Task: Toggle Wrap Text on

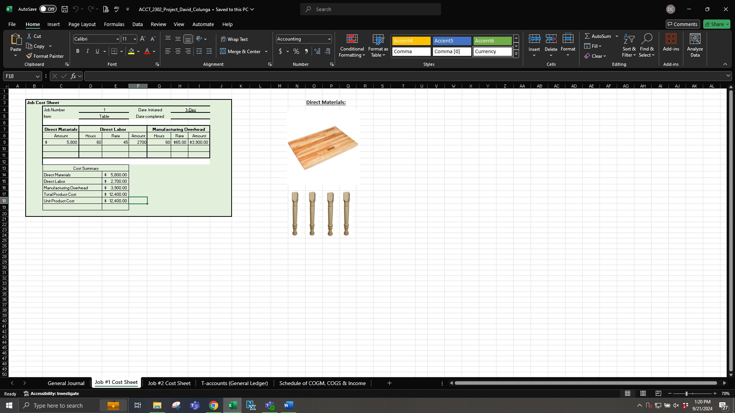Action: (234, 39)
